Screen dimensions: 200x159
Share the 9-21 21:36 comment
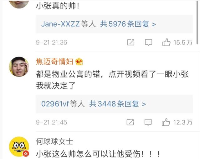pos(131,42)
